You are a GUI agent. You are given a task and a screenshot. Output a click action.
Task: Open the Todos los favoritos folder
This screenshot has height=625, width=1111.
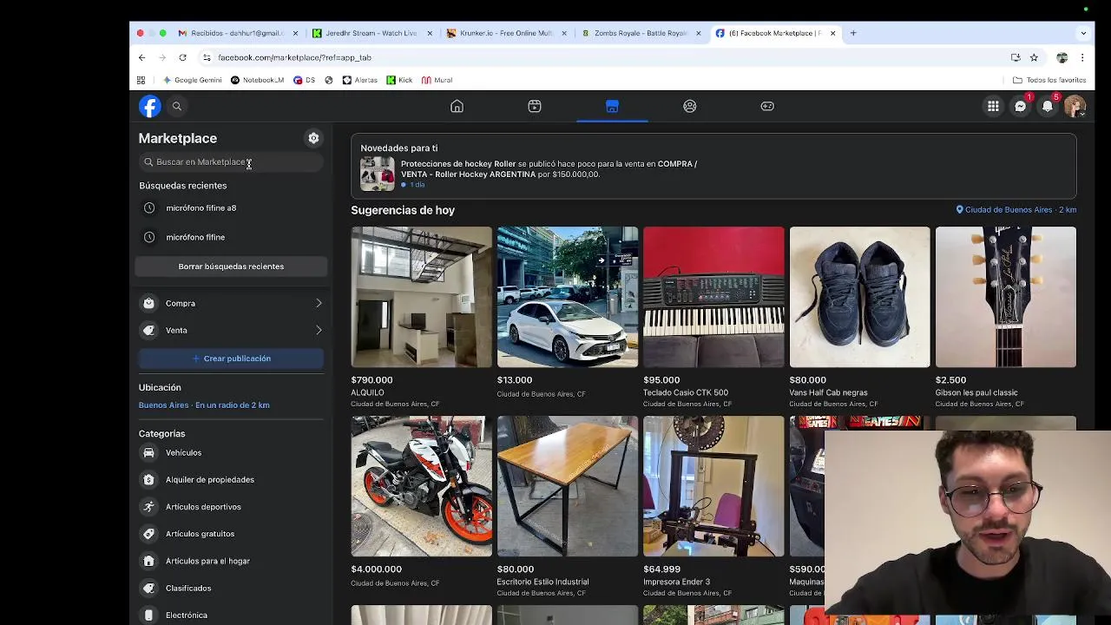(x=1049, y=80)
